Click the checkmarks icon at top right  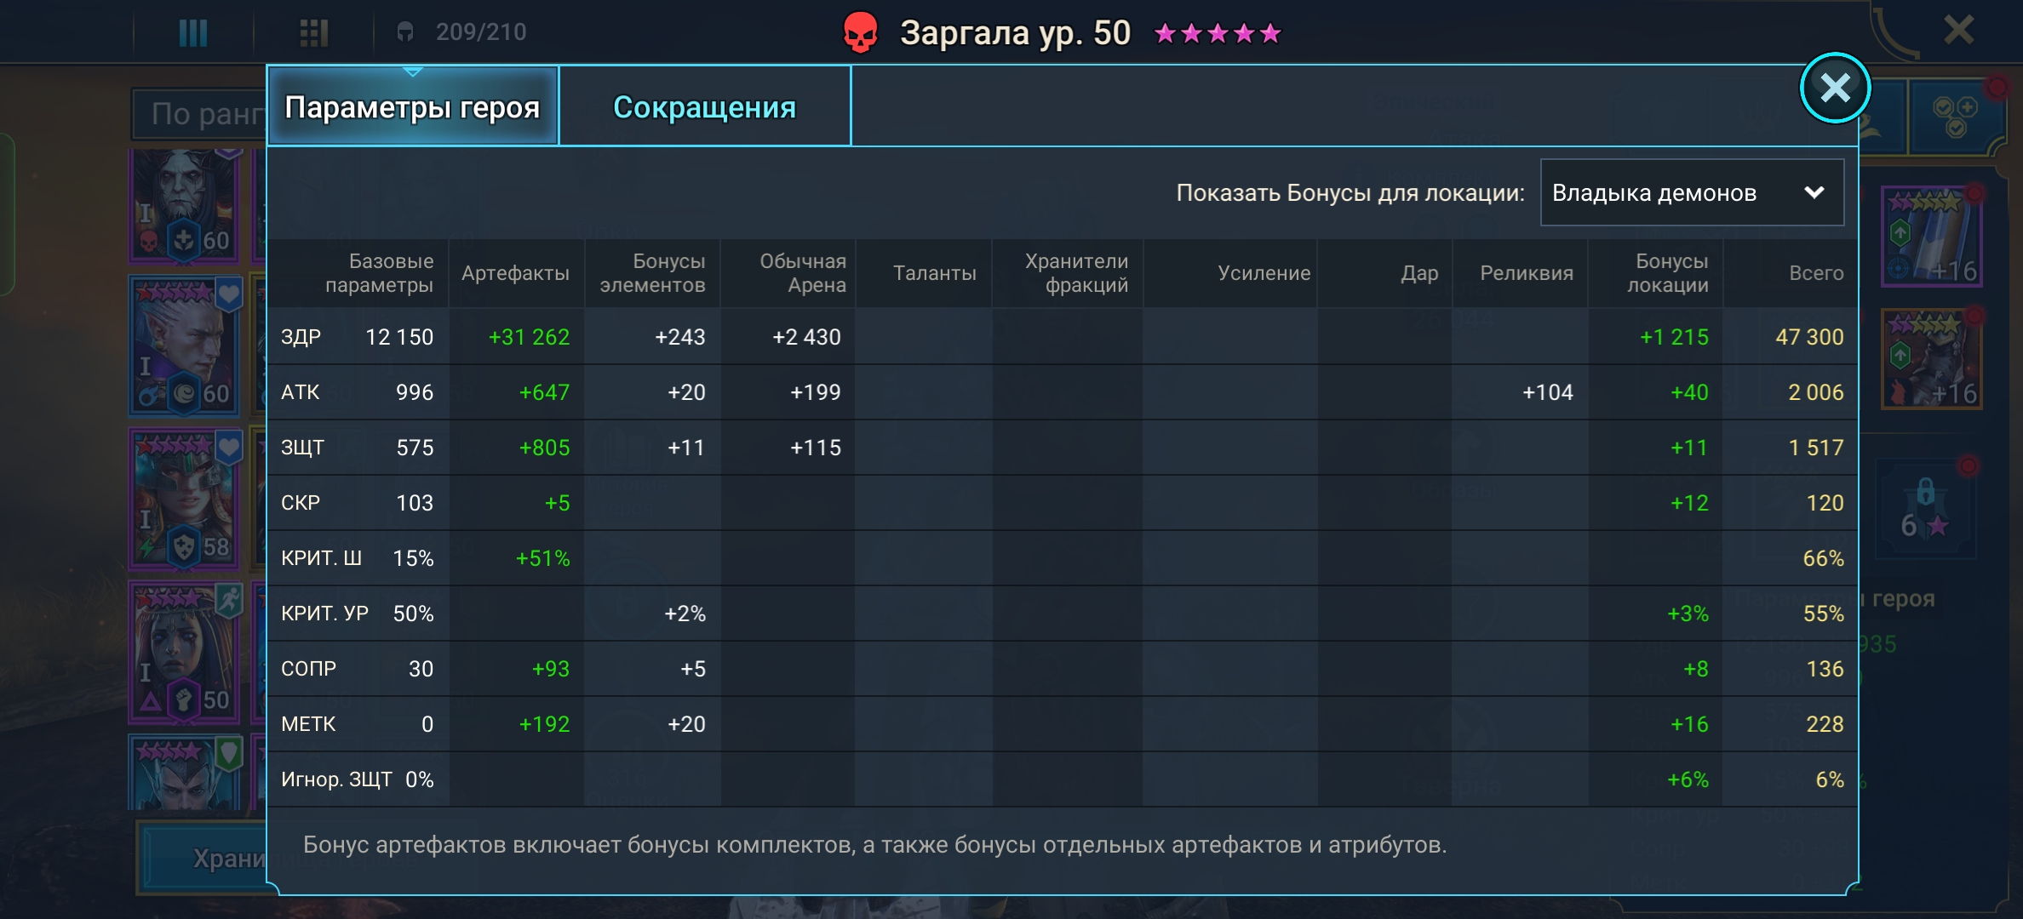pyautogui.click(x=1955, y=117)
